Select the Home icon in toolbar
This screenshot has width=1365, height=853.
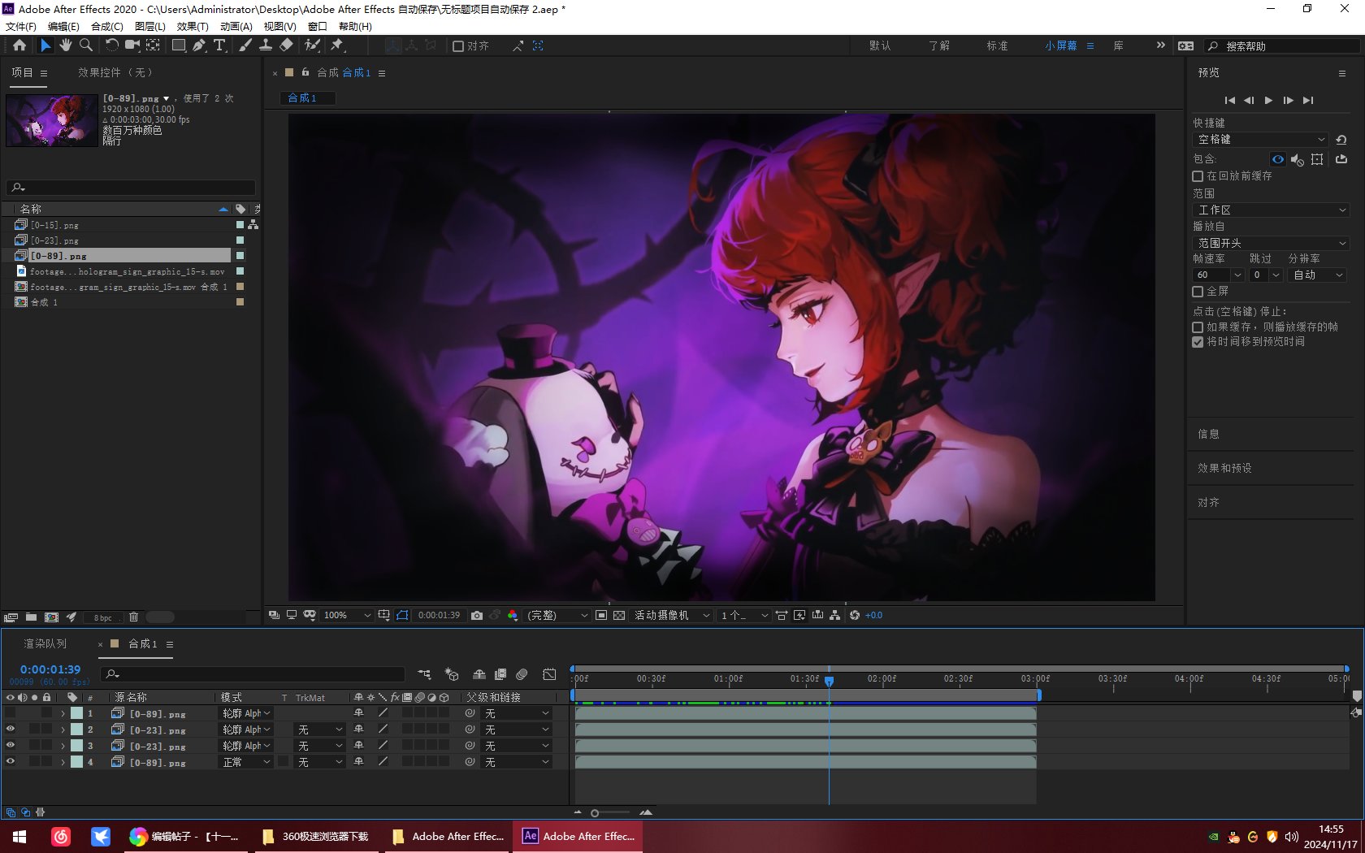click(19, 45)
